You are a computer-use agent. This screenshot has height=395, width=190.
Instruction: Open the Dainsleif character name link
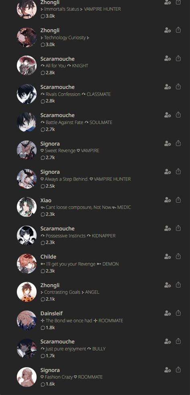click(51, 313)
